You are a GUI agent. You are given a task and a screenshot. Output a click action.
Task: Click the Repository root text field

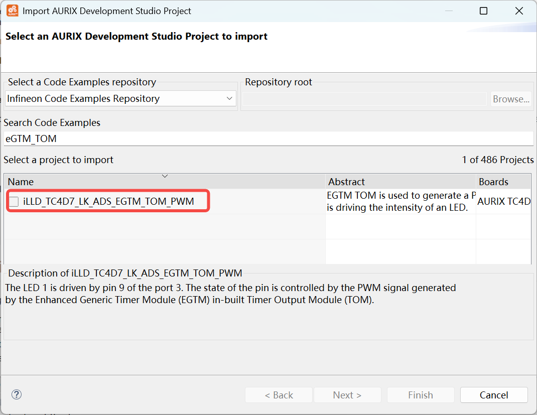tap(364, 99)
